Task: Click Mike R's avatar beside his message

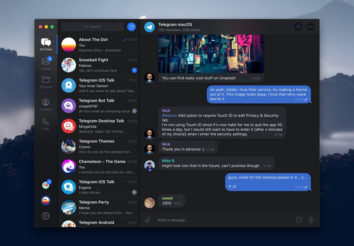Action: tap(150, 165)
